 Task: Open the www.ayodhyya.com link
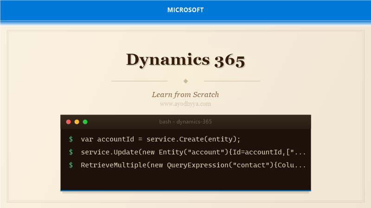click(185, 104)
